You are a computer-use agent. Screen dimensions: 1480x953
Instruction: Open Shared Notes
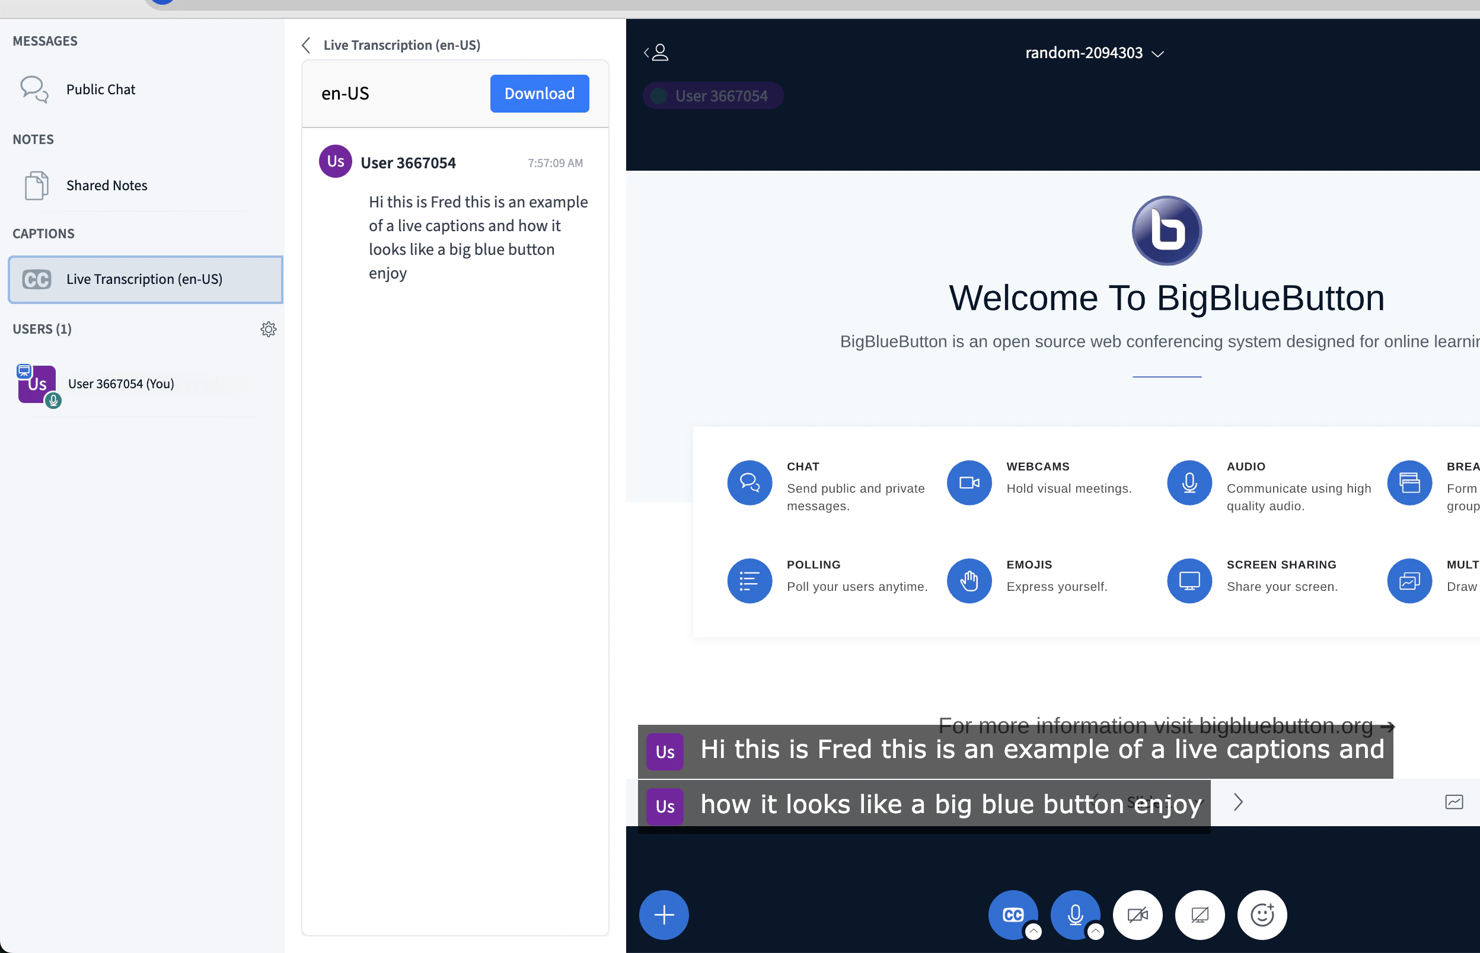[x=107, y=185]
